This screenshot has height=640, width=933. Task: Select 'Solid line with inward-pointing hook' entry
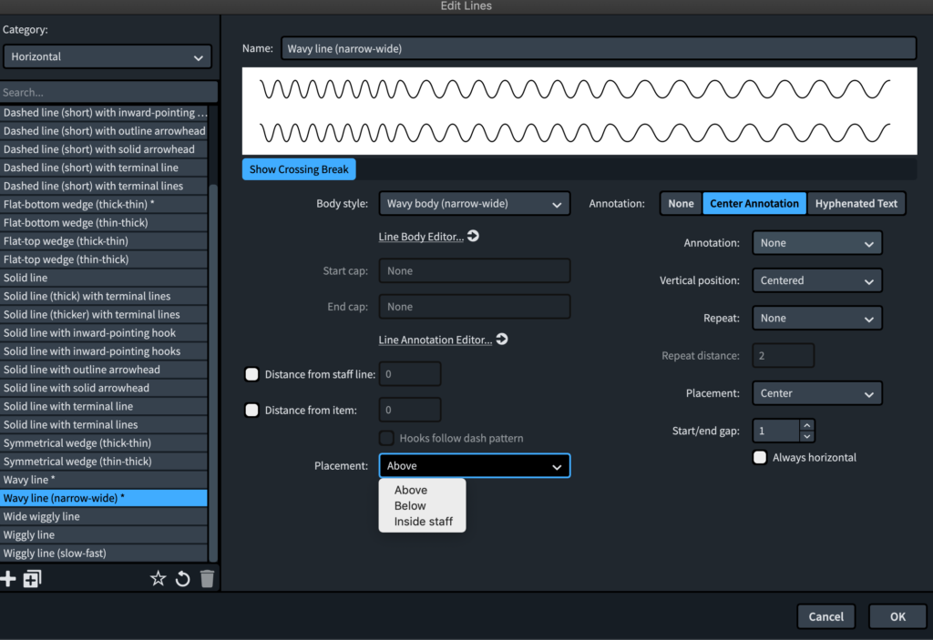(104, 333)
